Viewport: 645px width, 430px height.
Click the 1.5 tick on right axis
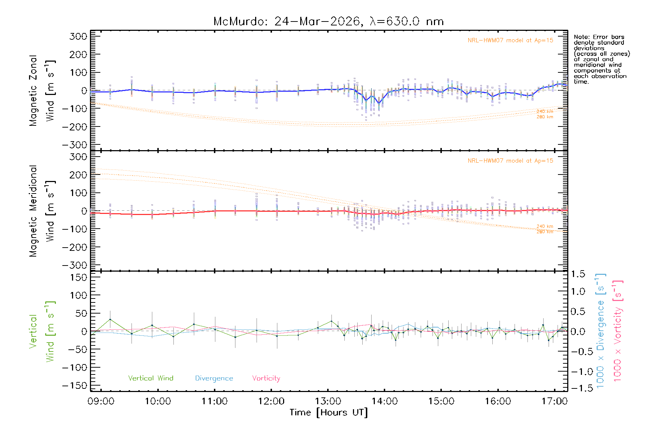point(578,274)
